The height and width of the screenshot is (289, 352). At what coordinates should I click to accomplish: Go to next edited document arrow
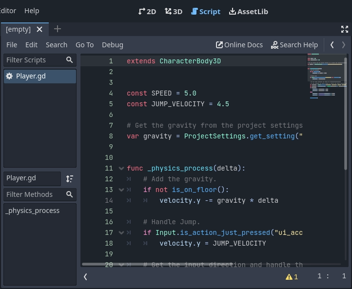tap(344, 44)
